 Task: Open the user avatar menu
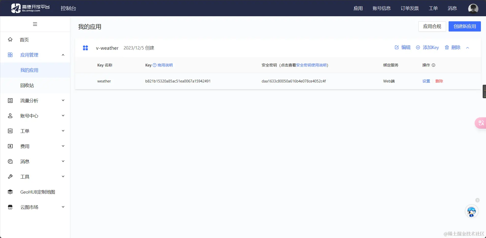[x=473, y=8]
